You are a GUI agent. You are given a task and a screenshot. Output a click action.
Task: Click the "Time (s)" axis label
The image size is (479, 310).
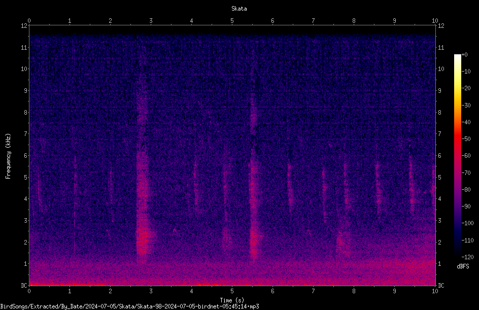click(x=232, y=300)
